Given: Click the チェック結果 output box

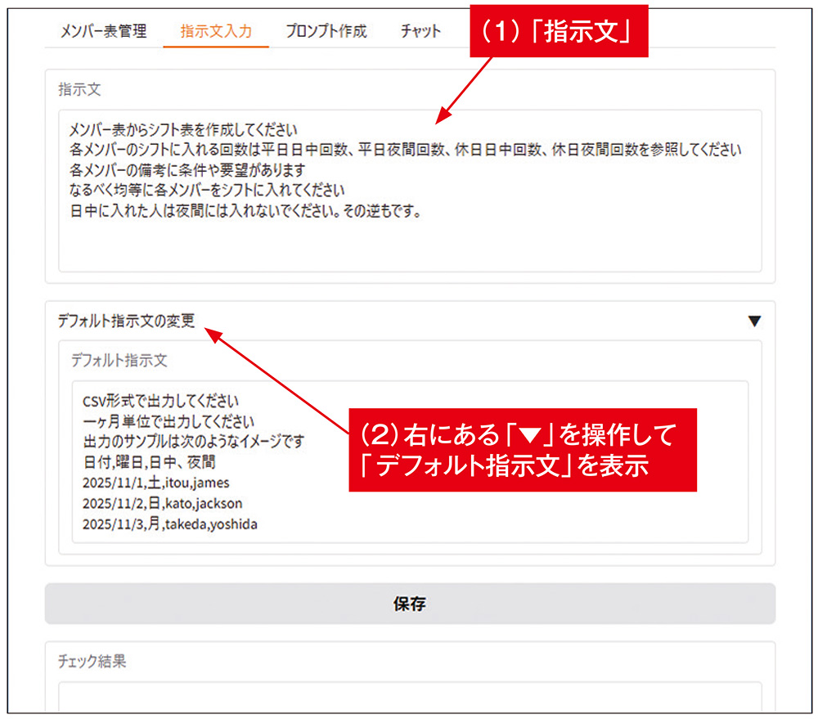Looking at the screenshot, I should click(x=410, y=697).
